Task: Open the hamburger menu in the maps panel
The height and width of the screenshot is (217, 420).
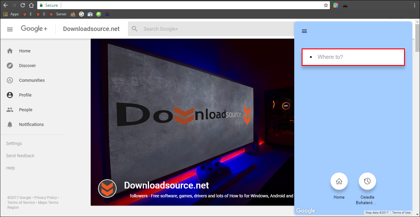Action: [x=304, y=31]
